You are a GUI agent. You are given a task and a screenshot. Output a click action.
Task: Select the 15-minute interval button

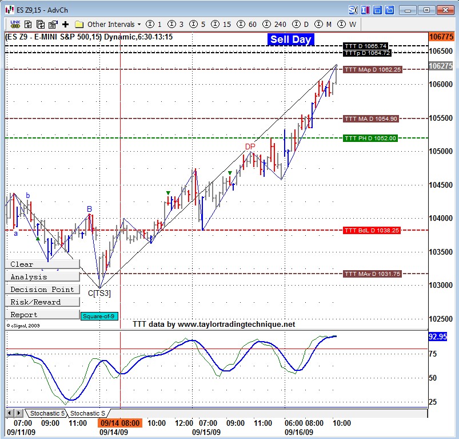(221, 24)
